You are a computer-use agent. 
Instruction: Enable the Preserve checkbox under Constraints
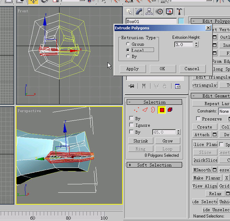[x=198, y=119]
